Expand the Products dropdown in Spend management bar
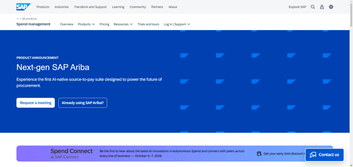The width and height of the screenshot is (353, 167). coord(86,24)
